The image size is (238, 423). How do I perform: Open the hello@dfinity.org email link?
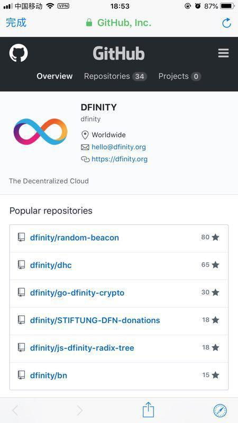coord(118,148)
